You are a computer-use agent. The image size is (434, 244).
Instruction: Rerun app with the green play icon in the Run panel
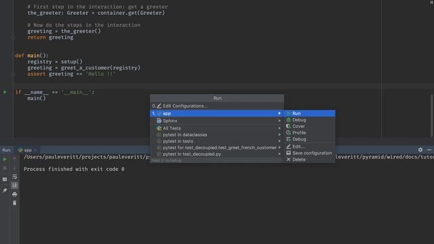coord(5,159)
